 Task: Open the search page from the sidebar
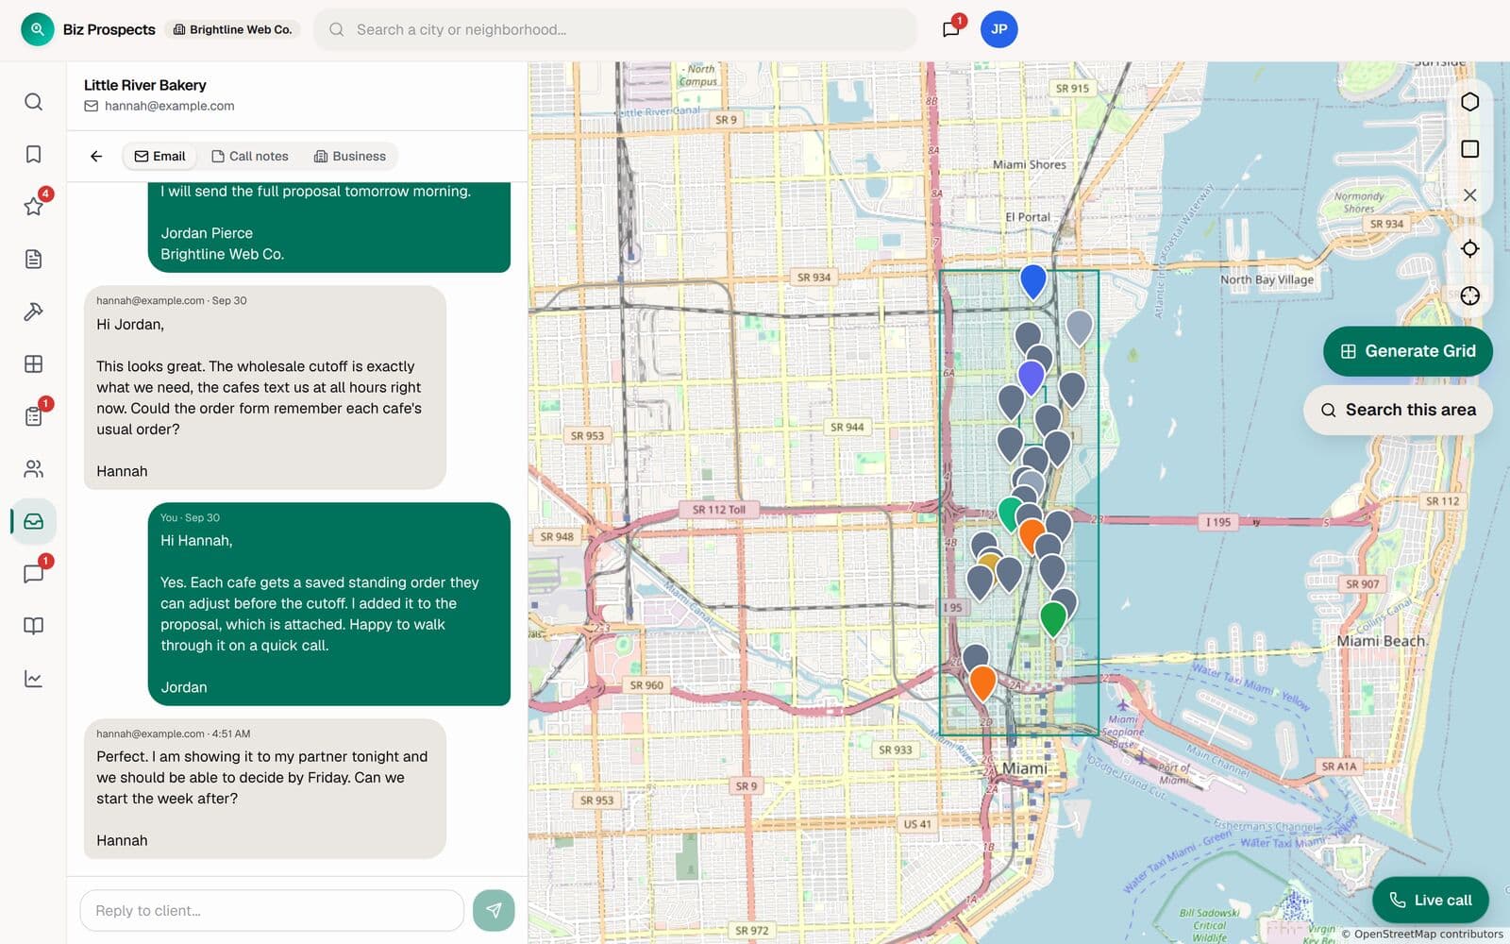coord(33,102)
